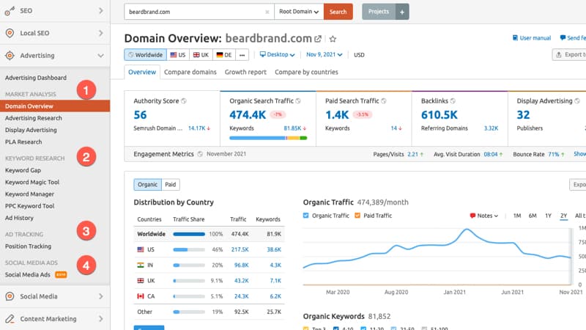Click the US traffic share bar

coord(189,249)
